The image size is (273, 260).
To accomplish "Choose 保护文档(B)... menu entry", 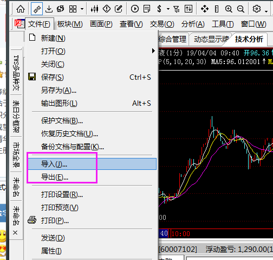I will [x=92, y=121].
